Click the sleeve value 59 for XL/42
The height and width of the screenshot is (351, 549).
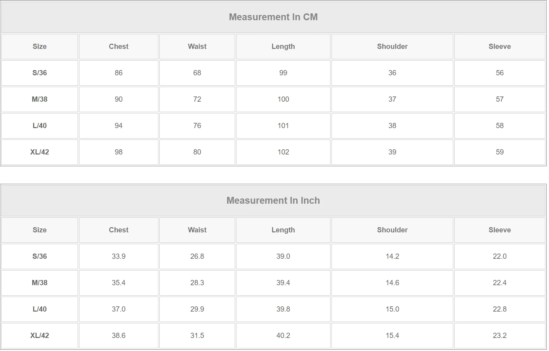click(499, 152)
